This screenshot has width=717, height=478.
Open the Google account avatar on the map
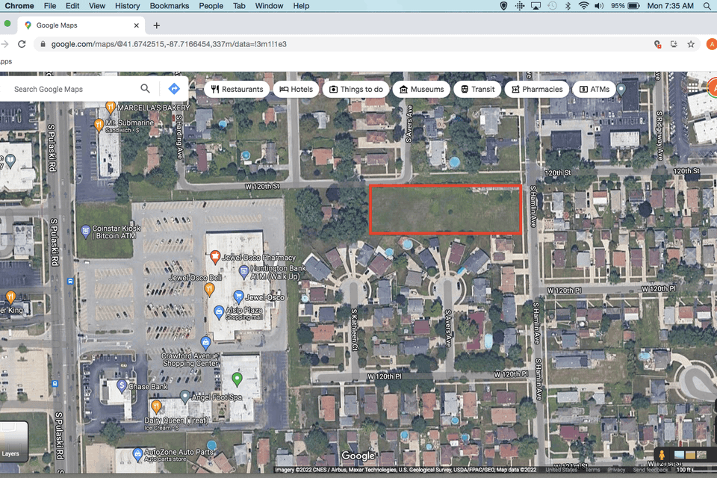click(712, 87)
